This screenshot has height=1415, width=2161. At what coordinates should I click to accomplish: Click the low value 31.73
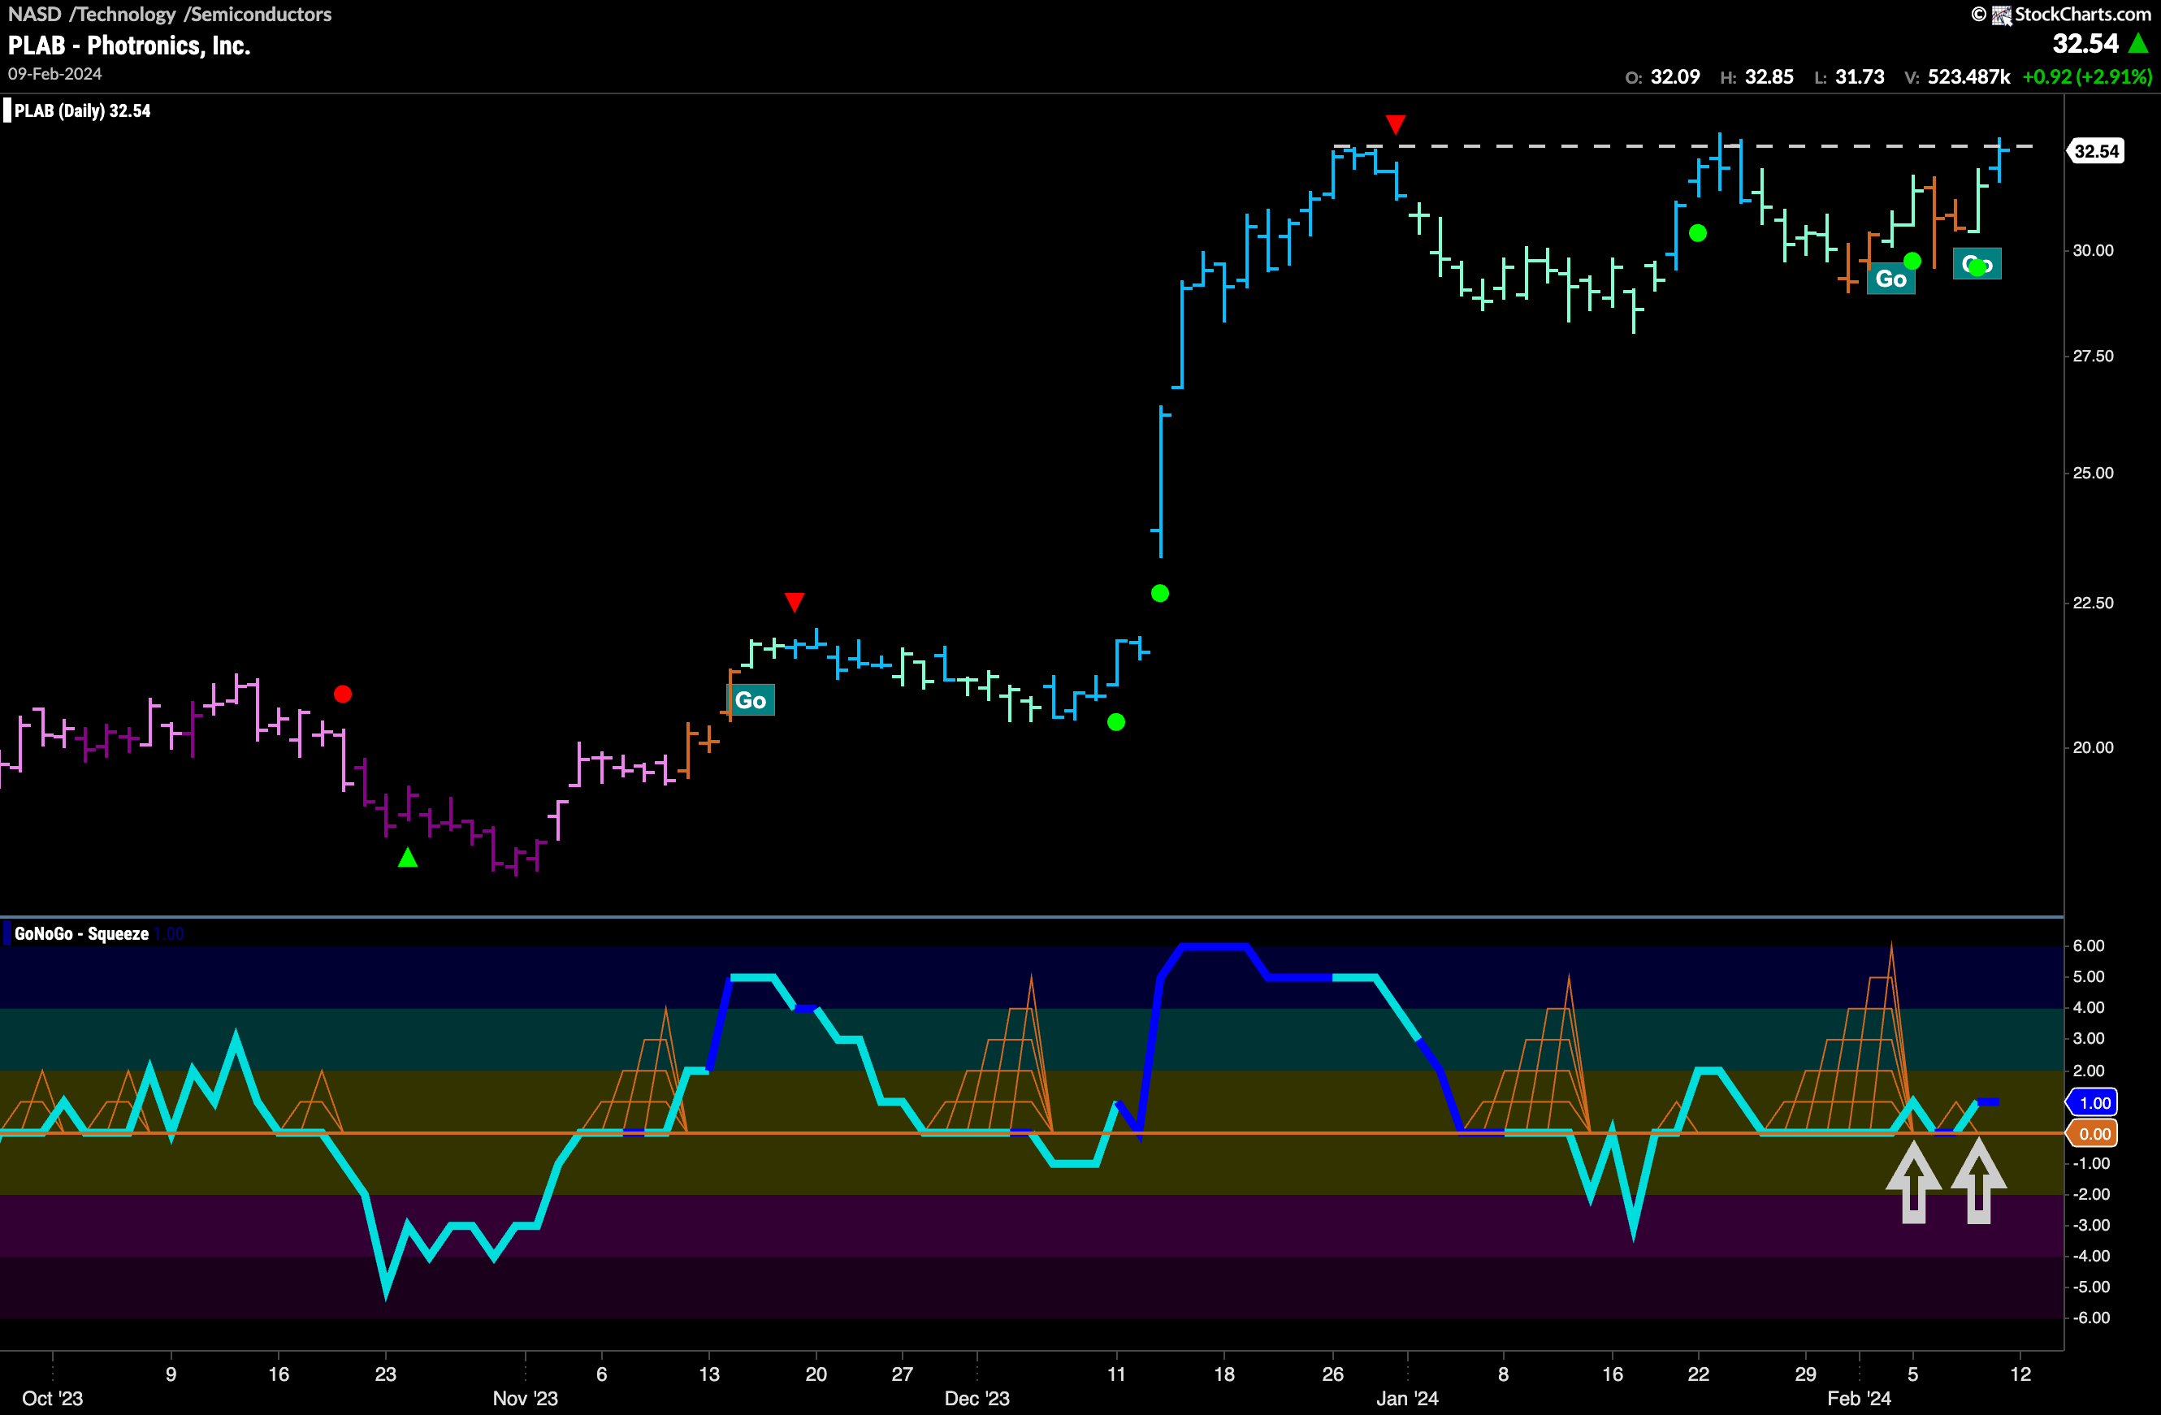click(x=1860, y=77)
